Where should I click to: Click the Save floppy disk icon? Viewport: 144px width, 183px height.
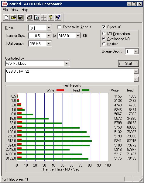pos(20,18)
